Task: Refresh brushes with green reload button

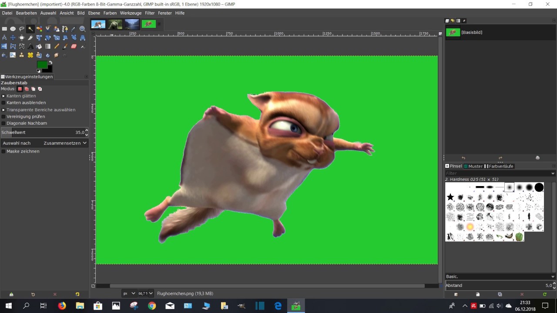Action: 544,294
